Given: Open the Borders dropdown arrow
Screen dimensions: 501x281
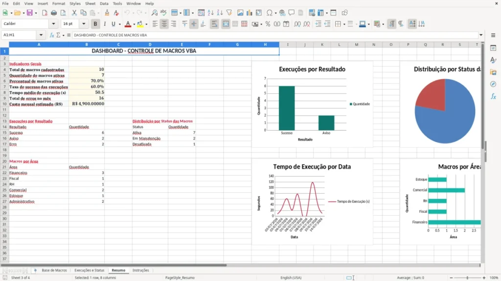Looking at the screenshot, I should tap(344, 24).
